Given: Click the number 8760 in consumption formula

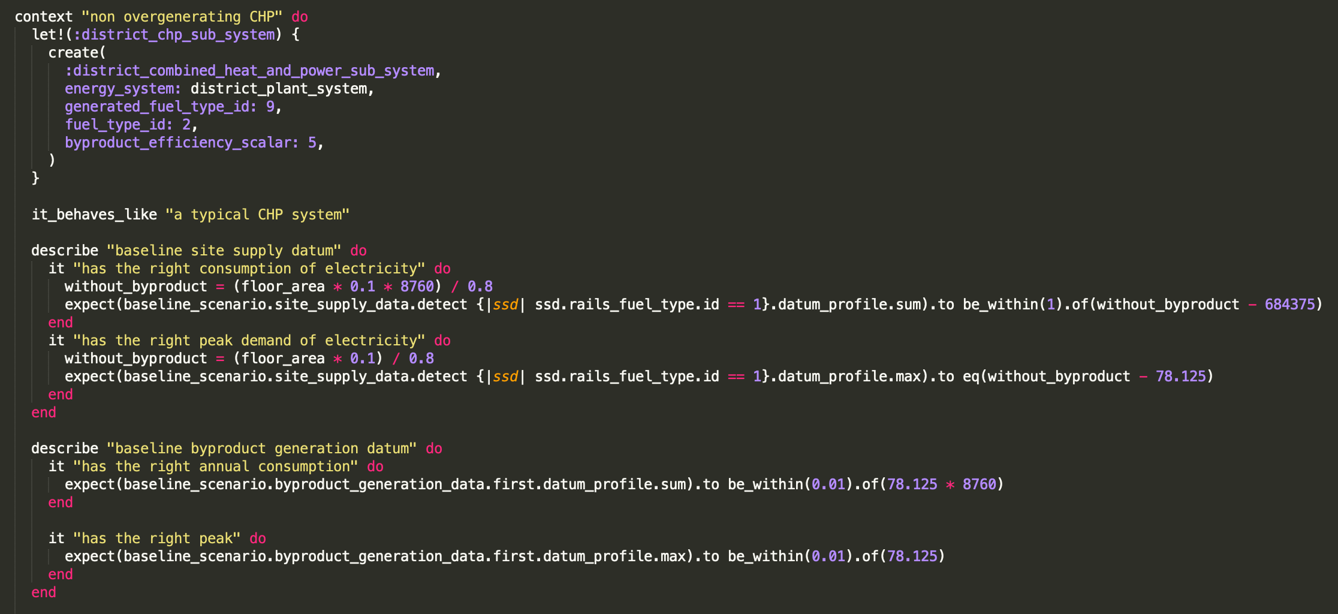Looking at the screenshot, I should (417, 287).
